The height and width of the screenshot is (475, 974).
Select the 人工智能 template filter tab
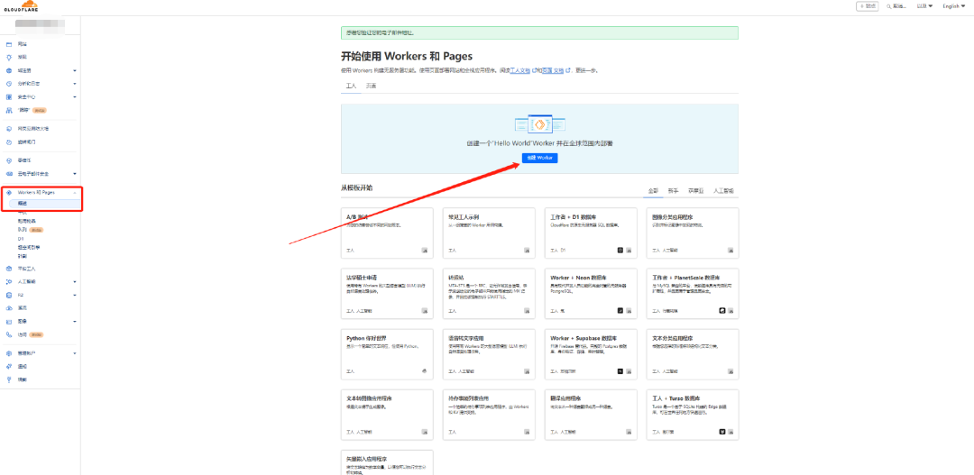pos(723,190)
